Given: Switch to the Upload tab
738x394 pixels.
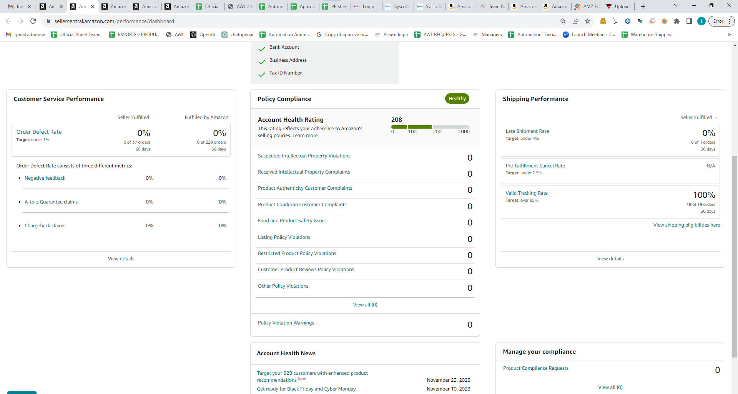Looking at the screenshot, I should click(x=618, y=7).
